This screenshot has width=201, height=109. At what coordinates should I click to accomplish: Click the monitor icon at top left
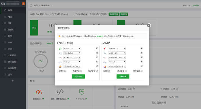[3, 4]
